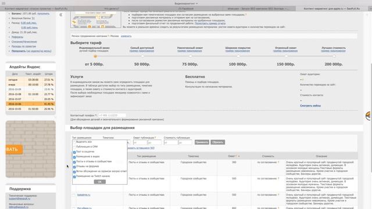Click 'Стоимость' column header
Viewport: 372px width, 209px height.
click(268, 156)
